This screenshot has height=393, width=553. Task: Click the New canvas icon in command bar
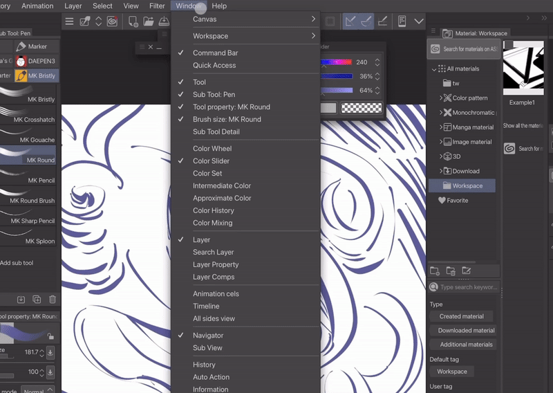[x=133, y=21]
